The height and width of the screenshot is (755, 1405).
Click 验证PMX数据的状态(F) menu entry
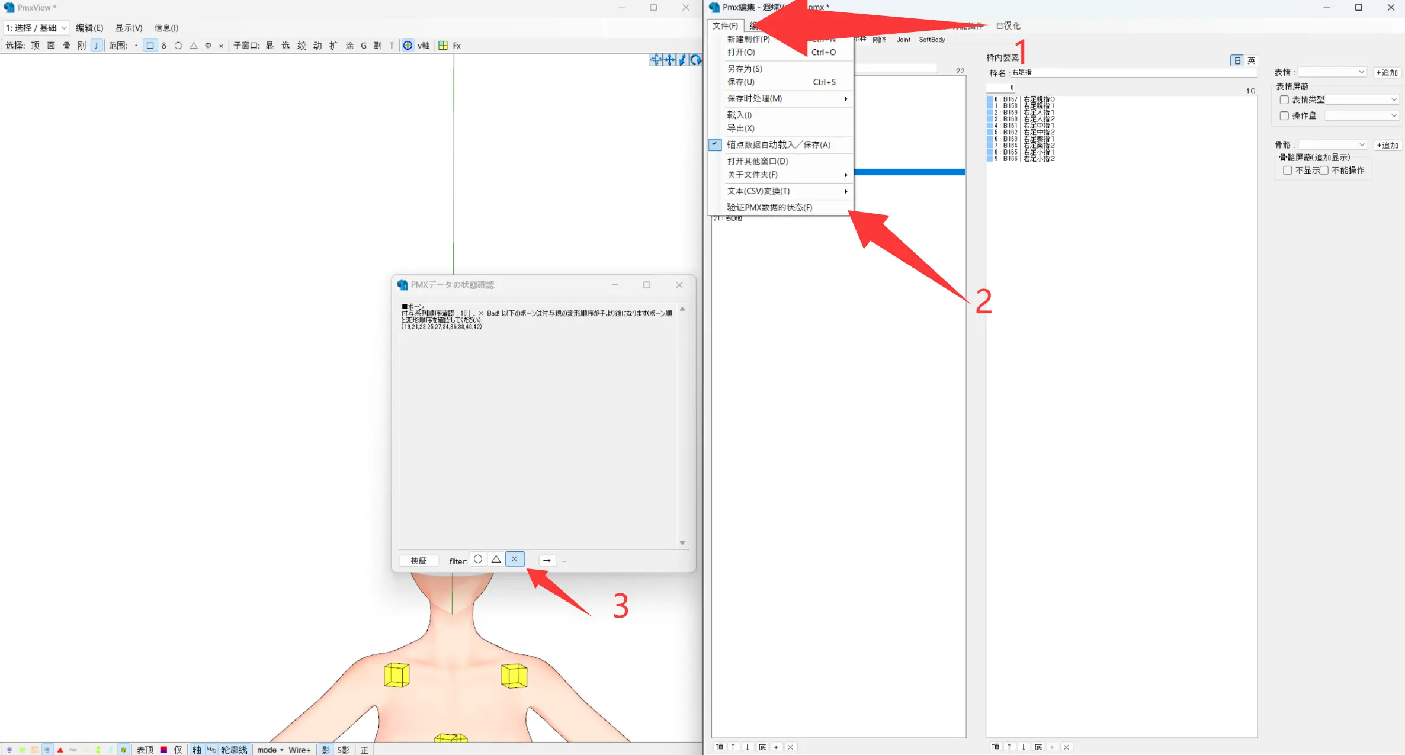click(769, 207)
